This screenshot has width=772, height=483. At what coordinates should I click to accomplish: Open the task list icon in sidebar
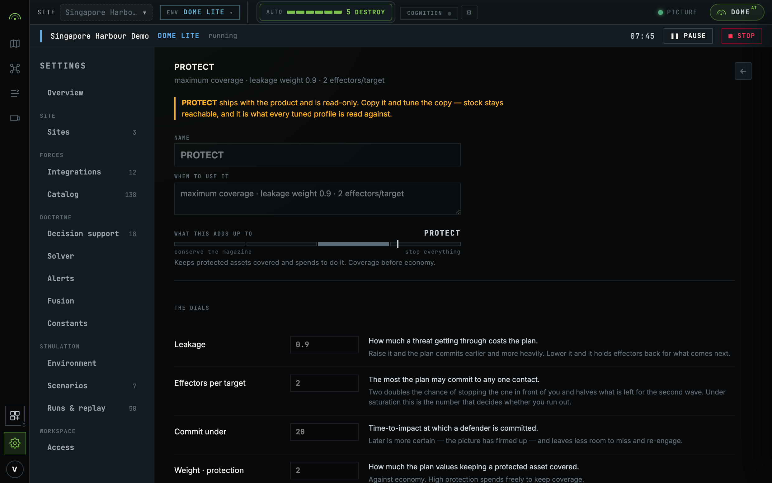15,93
